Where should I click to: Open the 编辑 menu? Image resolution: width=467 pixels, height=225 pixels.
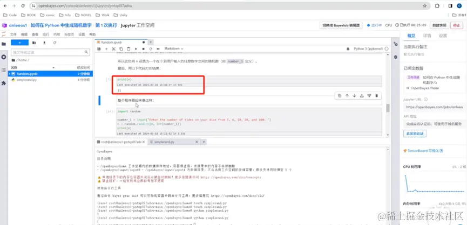pos(24,34)
